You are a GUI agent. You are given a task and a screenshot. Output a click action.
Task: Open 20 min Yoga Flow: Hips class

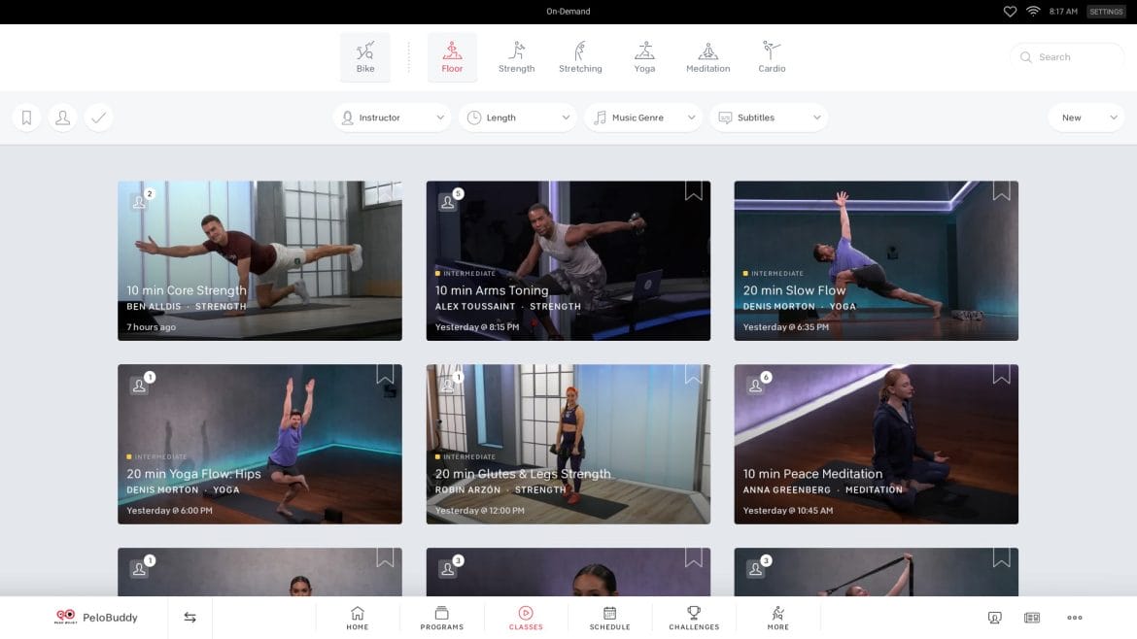point(259,444)
